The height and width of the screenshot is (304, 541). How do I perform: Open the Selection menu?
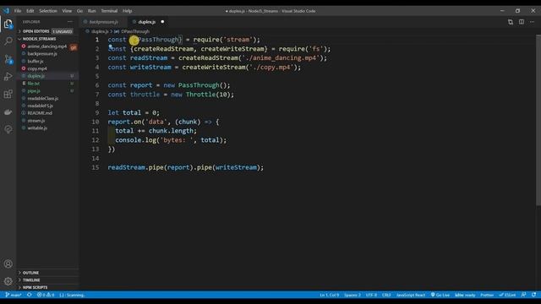[48, 11]
